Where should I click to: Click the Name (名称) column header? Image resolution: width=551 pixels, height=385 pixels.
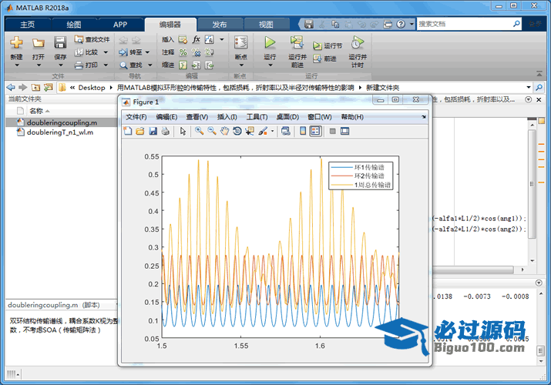pyautogui.click(x=36, y=111)
